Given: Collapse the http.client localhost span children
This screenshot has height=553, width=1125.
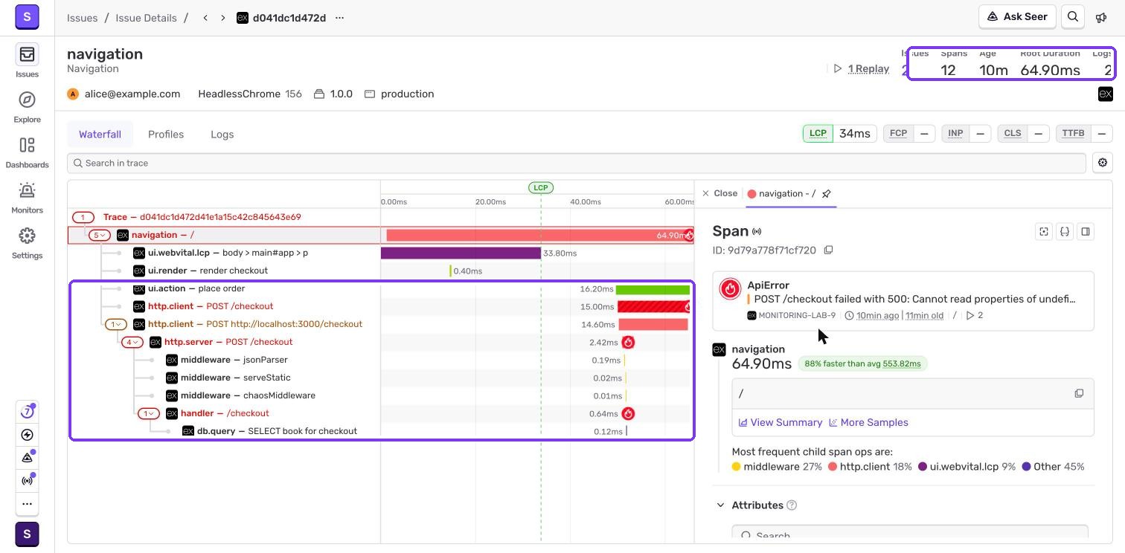Looking at the screenshot, I should coord(115,324).
